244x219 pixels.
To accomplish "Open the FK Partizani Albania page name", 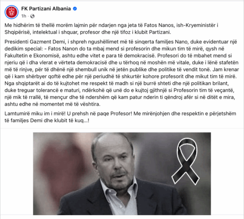I will 46,9.
